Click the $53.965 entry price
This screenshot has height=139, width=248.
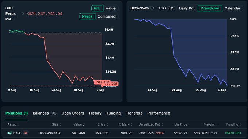tap(102, 133)
